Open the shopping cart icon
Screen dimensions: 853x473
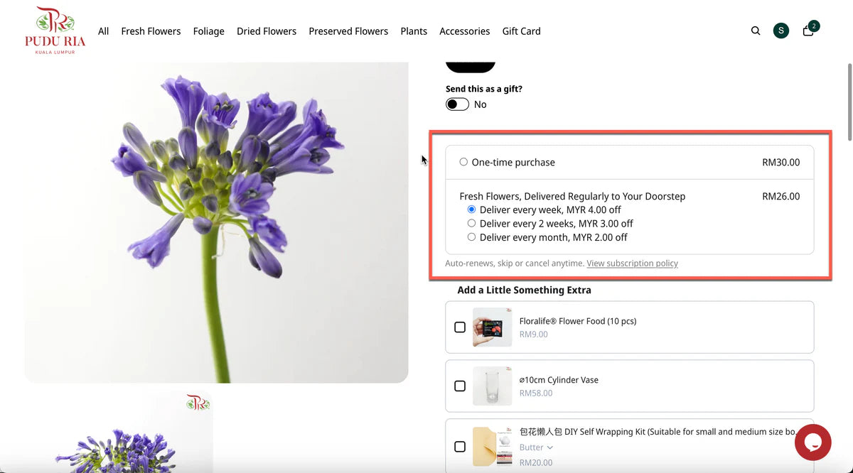point(808,31)
